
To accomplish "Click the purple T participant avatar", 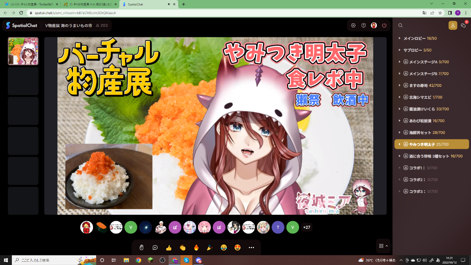I will [x=278, y=227].
